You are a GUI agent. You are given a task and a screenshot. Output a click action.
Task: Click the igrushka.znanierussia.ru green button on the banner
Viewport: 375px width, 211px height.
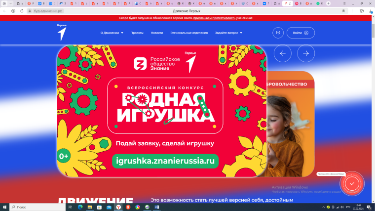click(x=165, y=161)
